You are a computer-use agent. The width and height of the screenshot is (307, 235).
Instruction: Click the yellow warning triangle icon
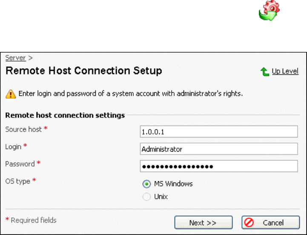[x=10, y=93]
